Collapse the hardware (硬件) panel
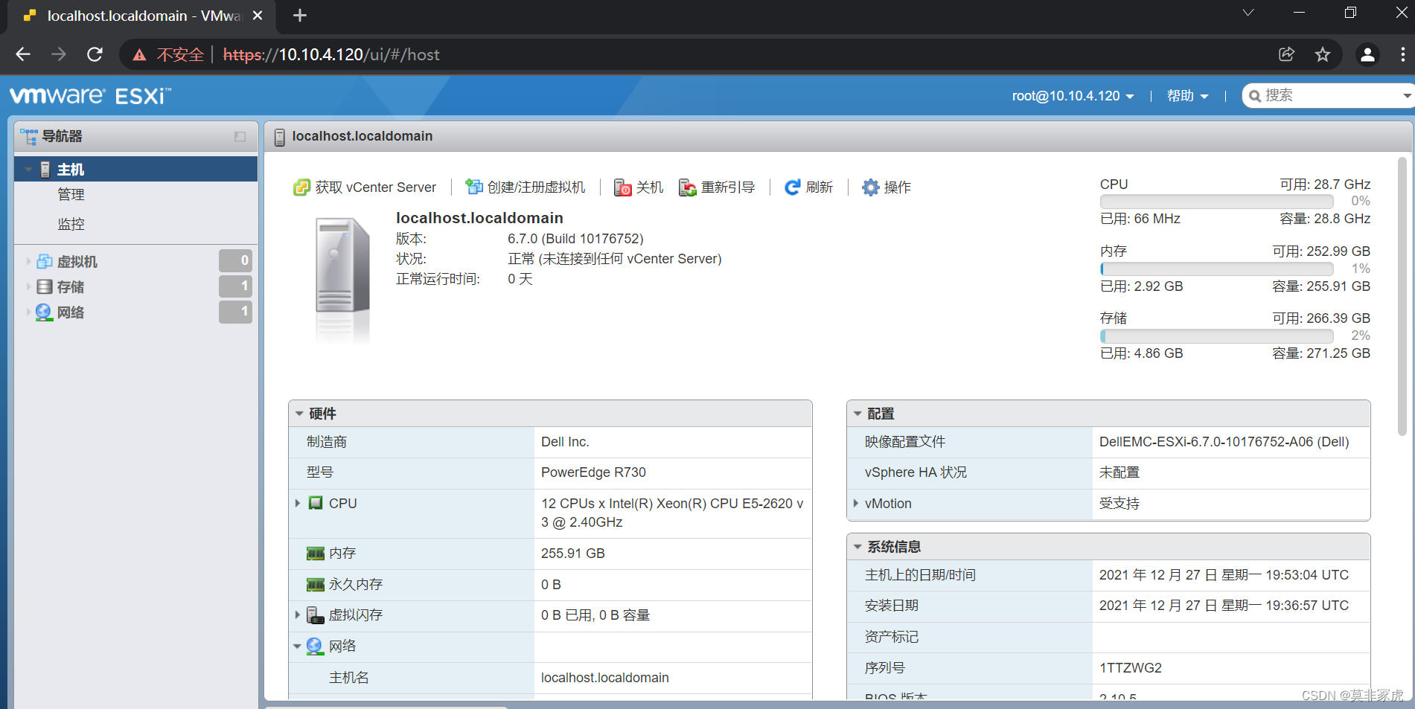 (299, 414)
